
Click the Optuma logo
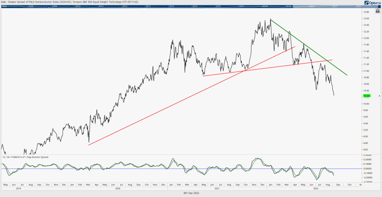pyautogui.click(x=373, y=3)
